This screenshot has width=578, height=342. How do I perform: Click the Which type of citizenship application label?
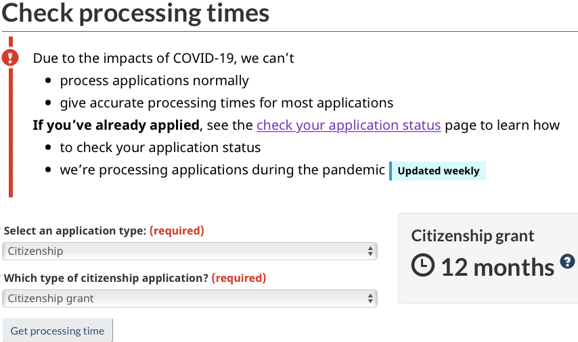point(106,278)
